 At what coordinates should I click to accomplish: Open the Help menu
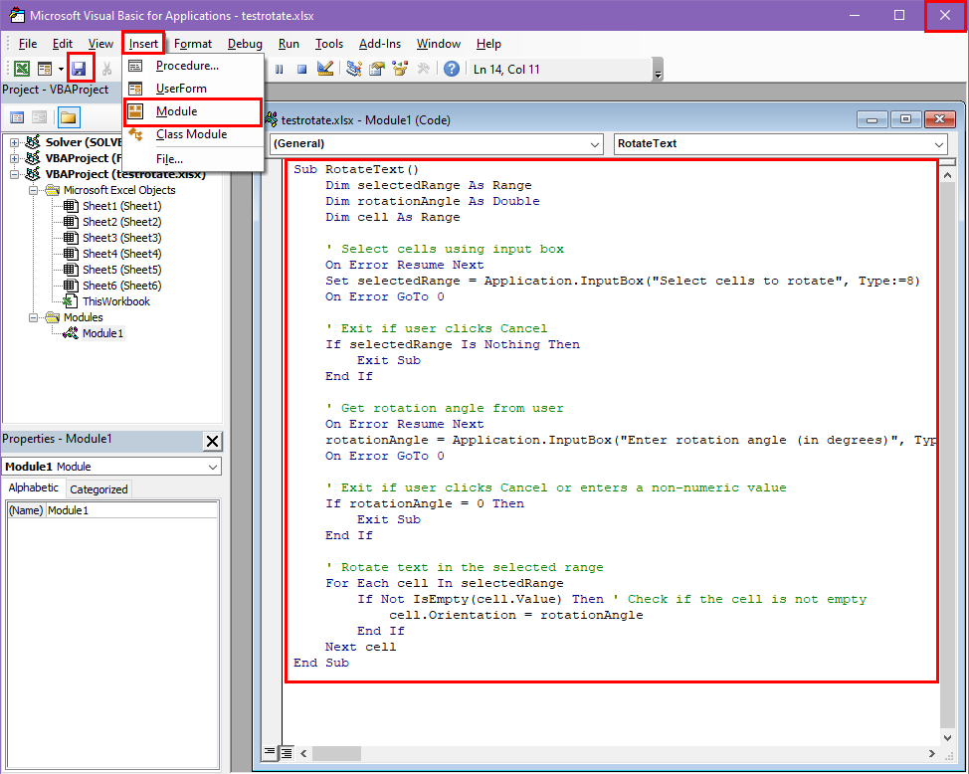pos(488,44)
